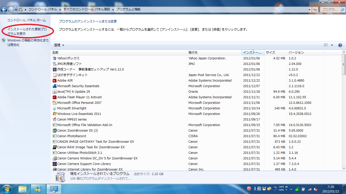This screenshot has height=194, width=346.
Task: Open コントロール パネル ホーム link
Action: click(x=27, y=20)
